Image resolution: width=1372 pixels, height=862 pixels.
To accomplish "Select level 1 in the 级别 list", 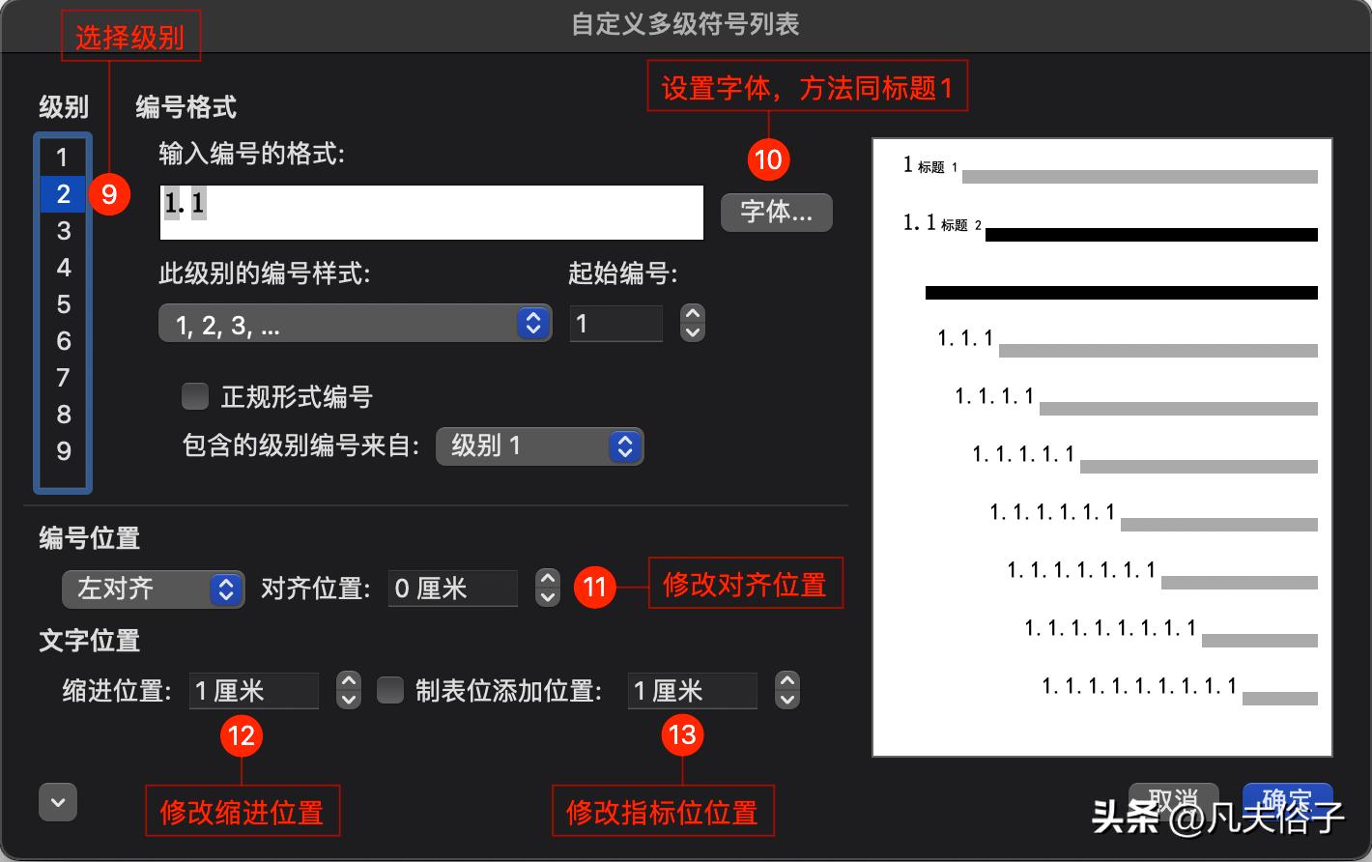I will (x=63, y=158).
